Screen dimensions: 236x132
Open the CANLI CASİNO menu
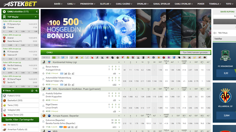124,4
